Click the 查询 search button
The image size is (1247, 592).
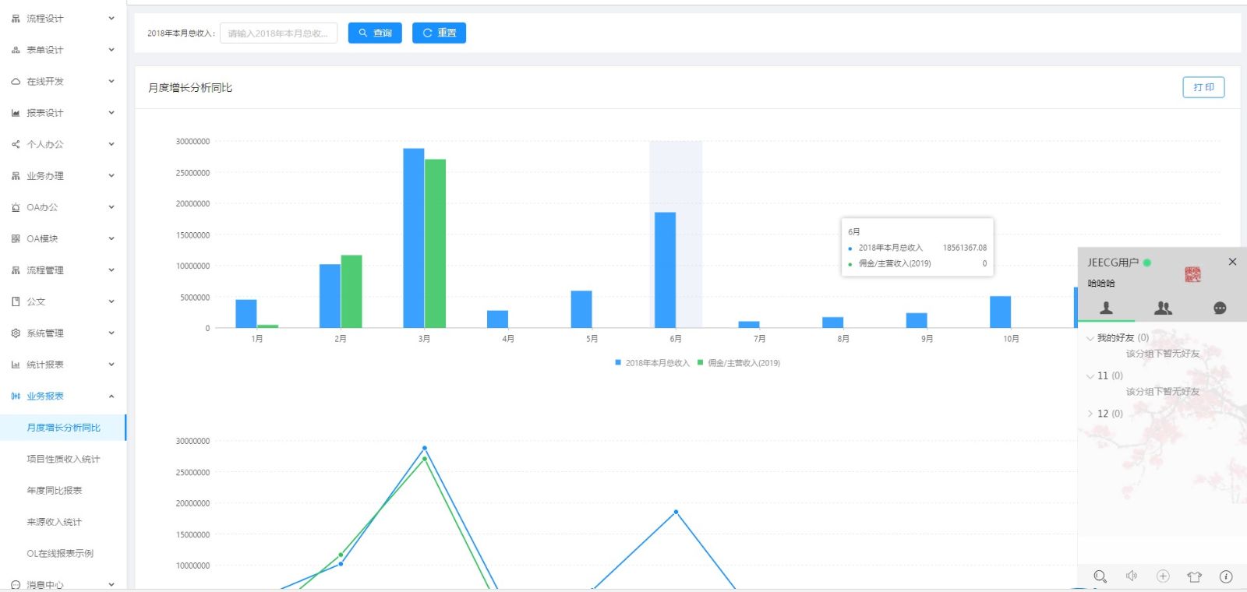[x=375, y=33]
